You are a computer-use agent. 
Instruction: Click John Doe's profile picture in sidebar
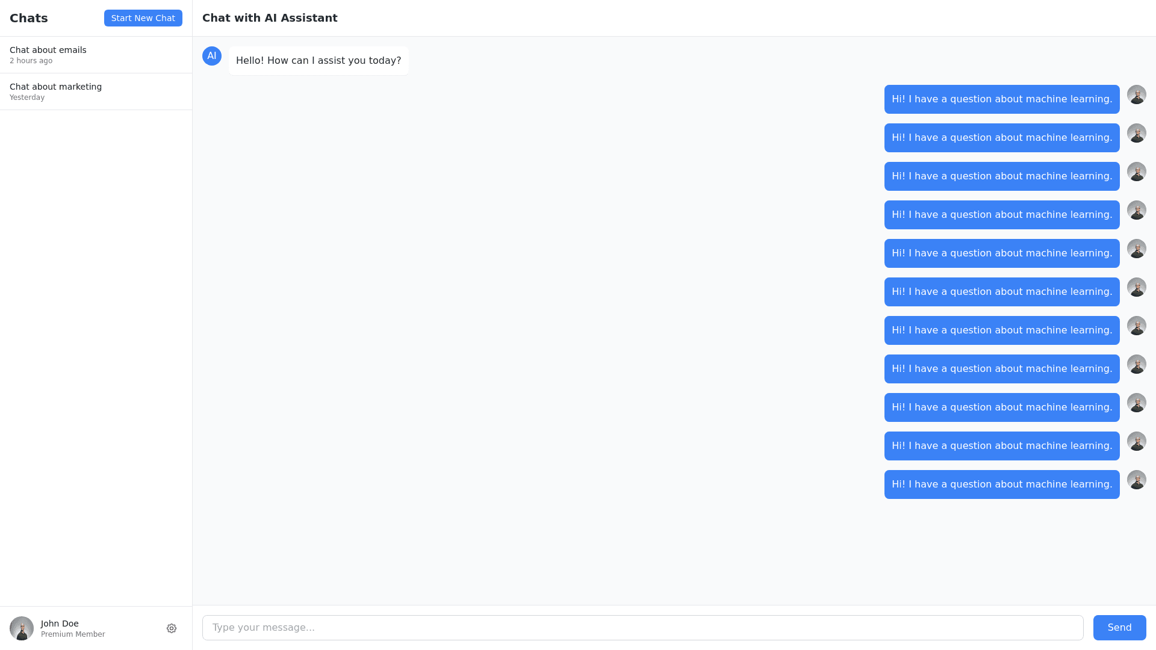pos(22,628)
